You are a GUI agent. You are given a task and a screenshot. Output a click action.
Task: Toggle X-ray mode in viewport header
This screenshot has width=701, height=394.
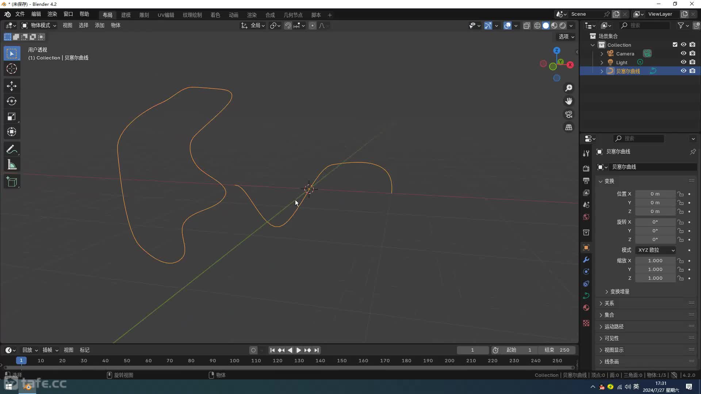[x=526, y=26]
